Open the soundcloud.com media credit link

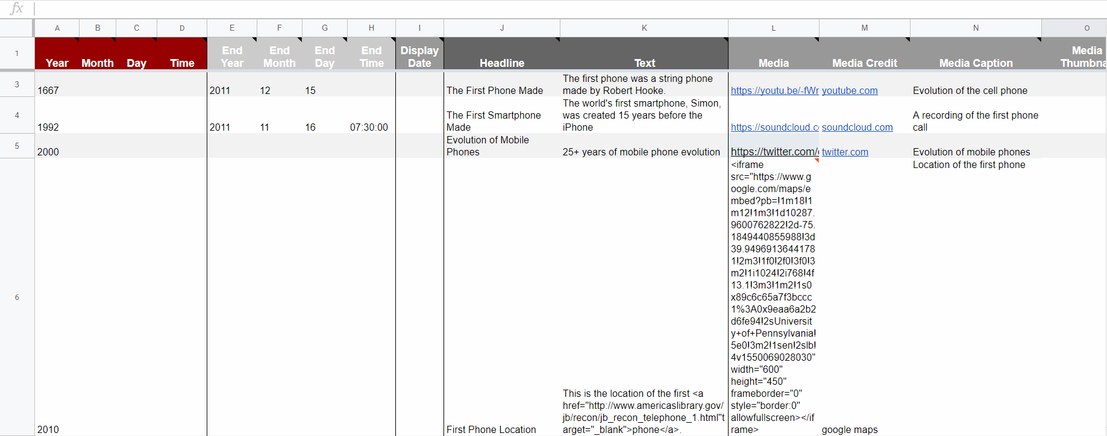pos(857,127)
